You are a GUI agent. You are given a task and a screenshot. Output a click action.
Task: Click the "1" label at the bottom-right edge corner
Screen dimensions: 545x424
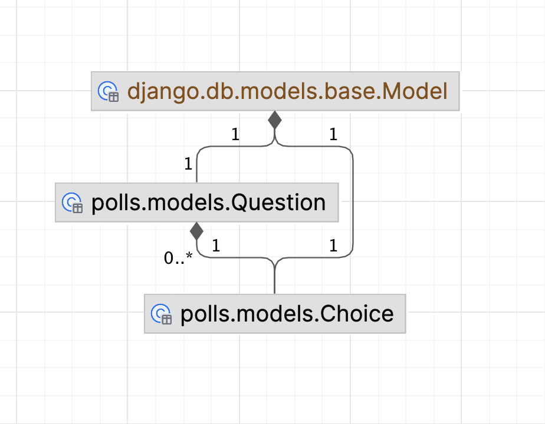point(333,246)
